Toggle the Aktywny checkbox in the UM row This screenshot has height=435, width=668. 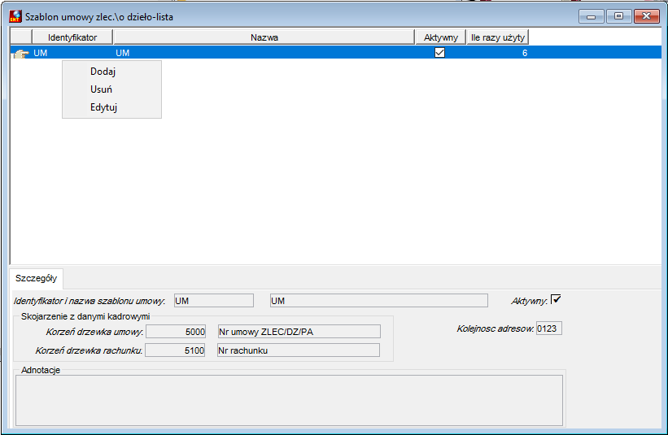click(439, 53)
